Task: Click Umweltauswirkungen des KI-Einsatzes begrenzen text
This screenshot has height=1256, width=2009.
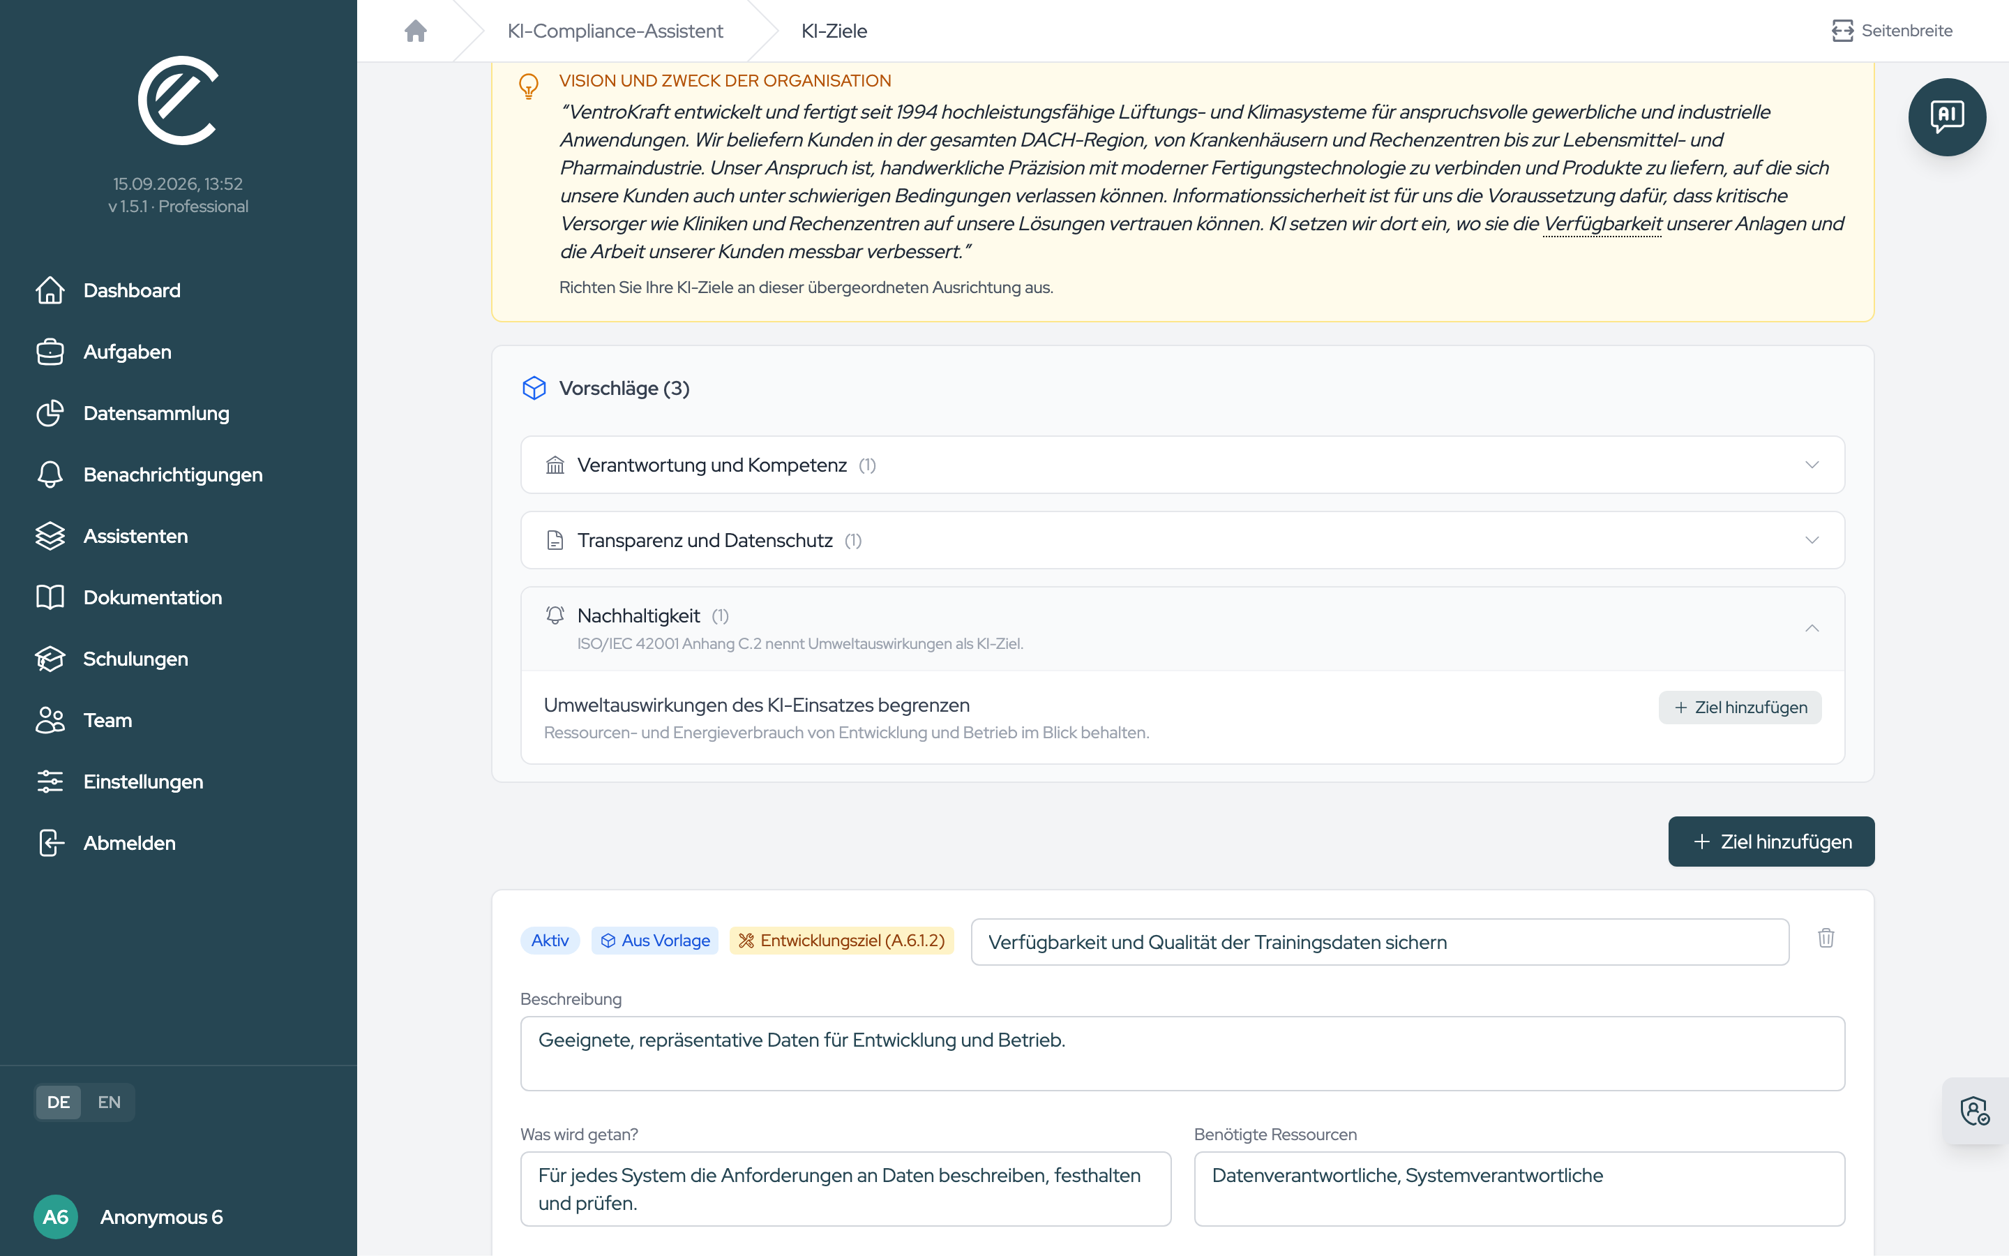Action: coord(756,705)
